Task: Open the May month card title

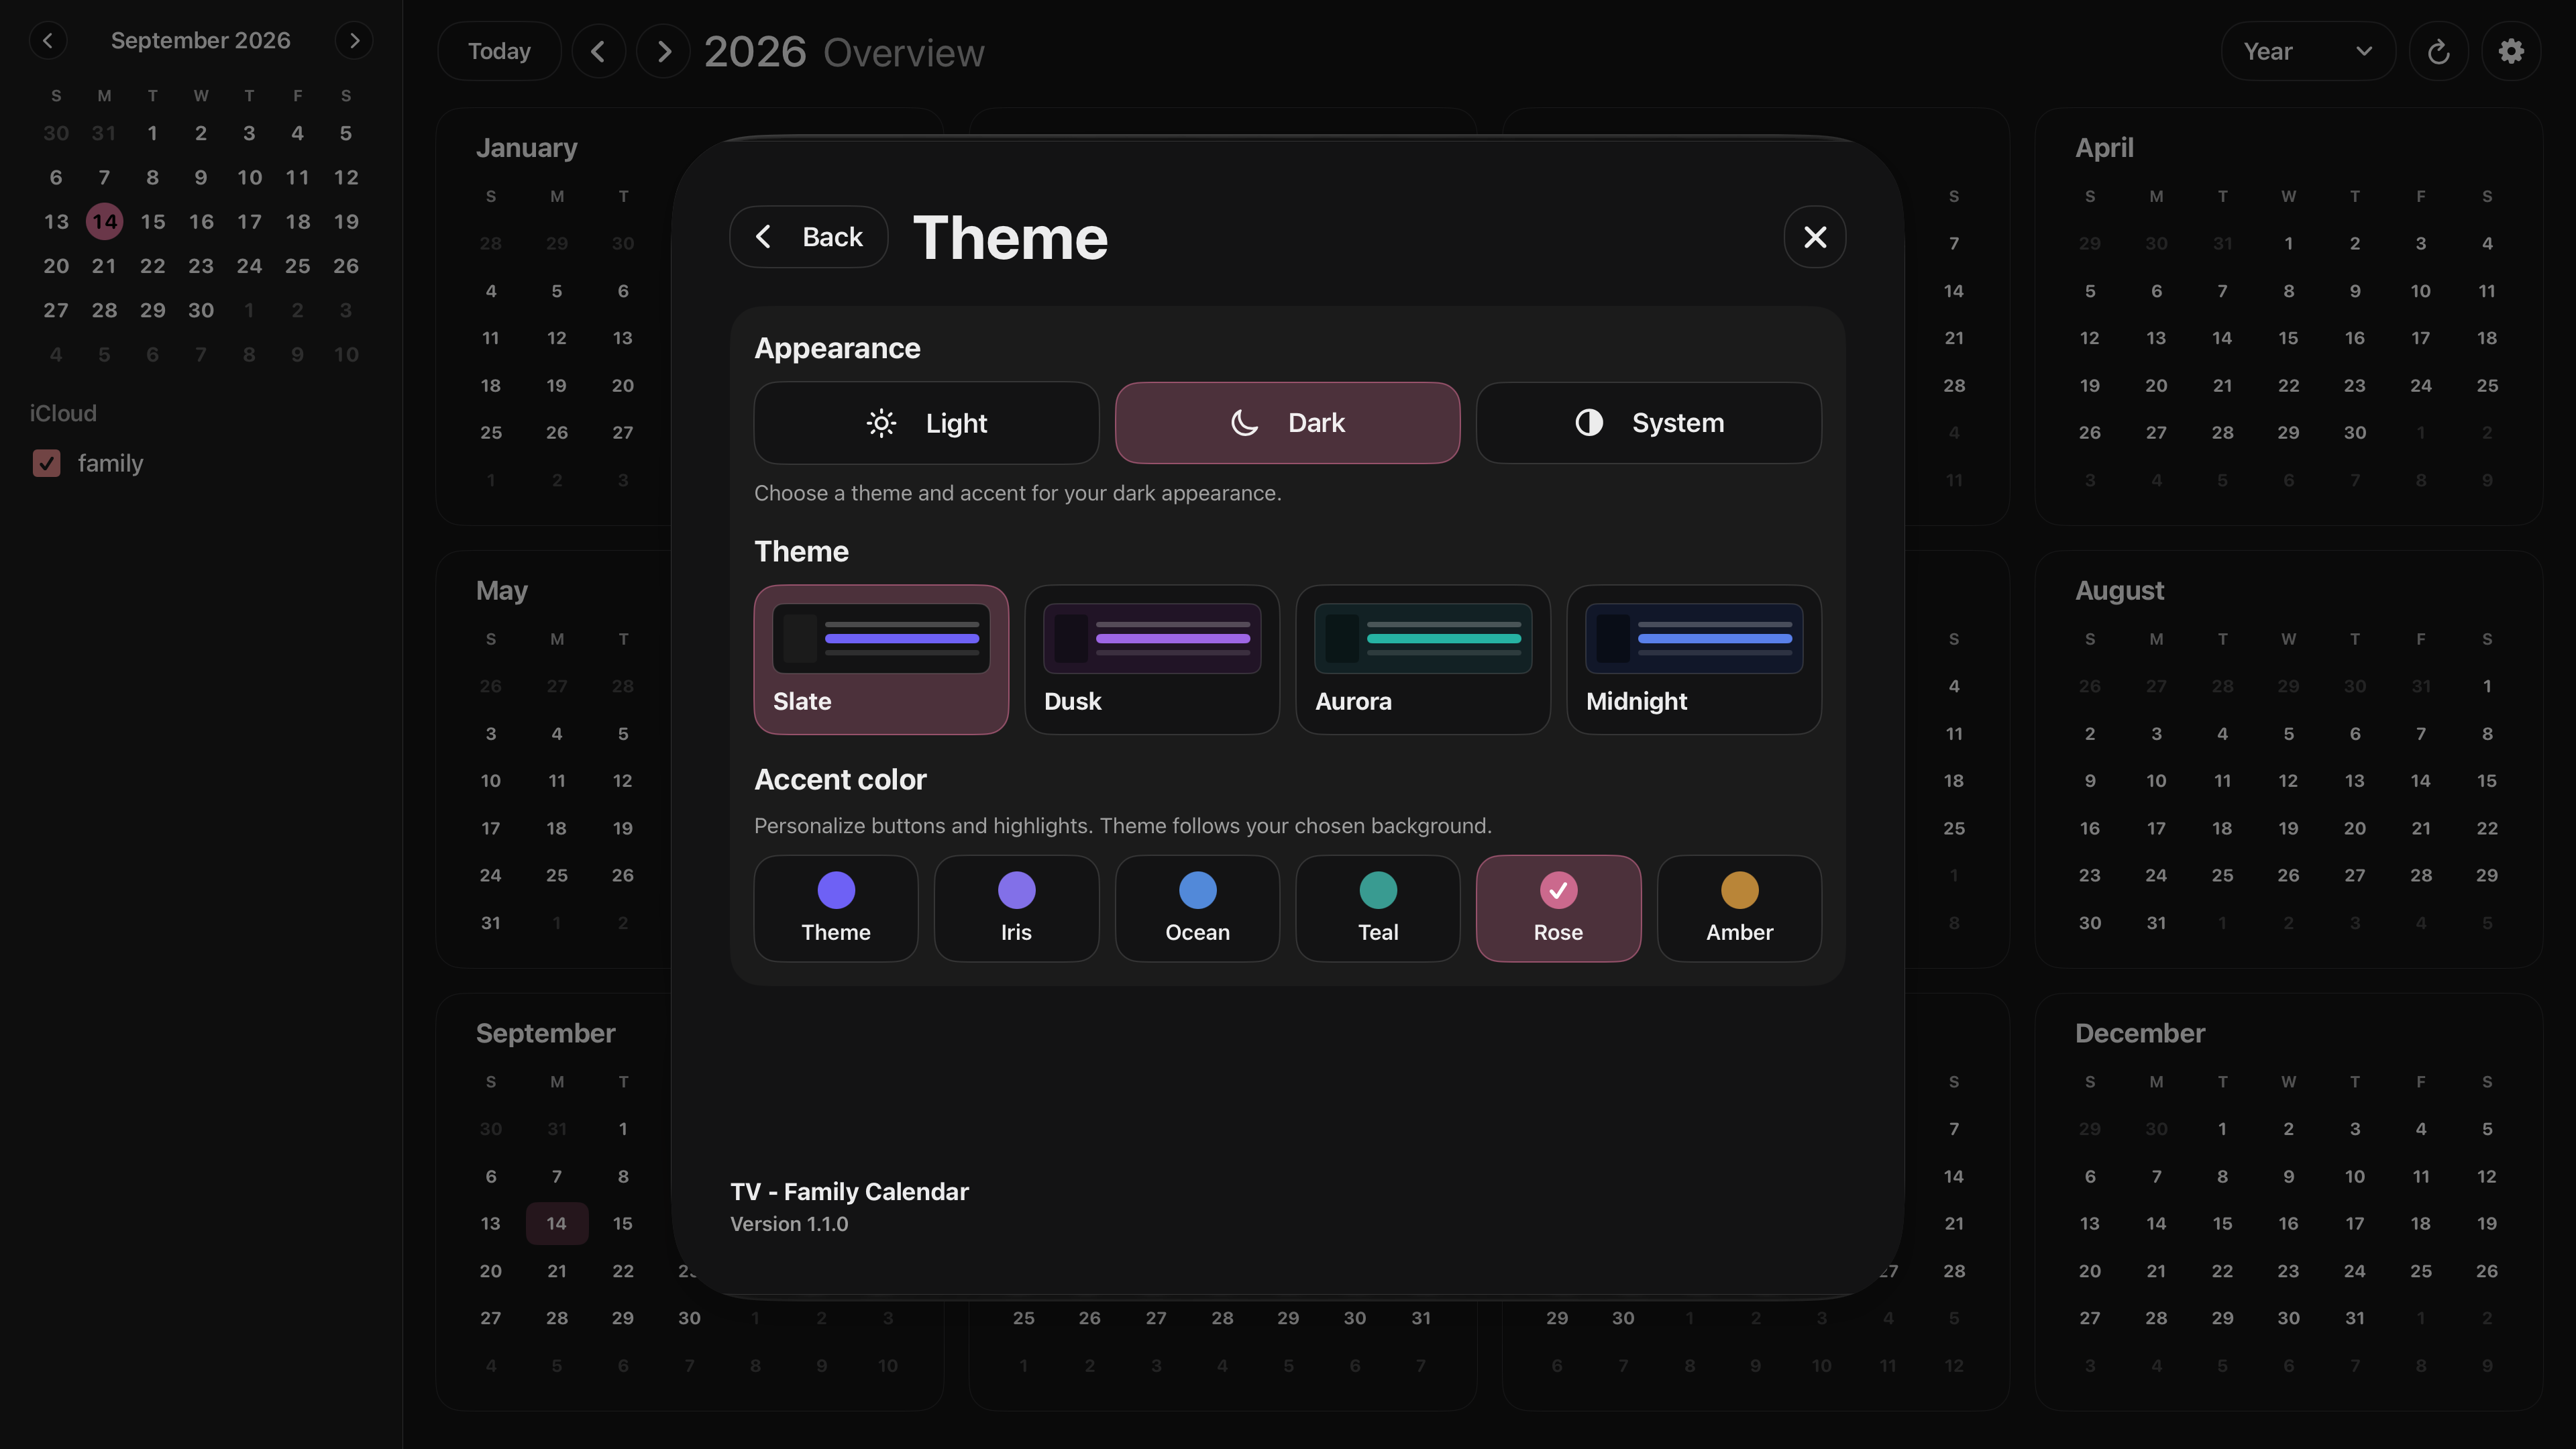Action: (501, 591)
